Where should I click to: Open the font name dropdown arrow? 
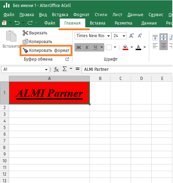pyautogui.click(x=108, y=36)
